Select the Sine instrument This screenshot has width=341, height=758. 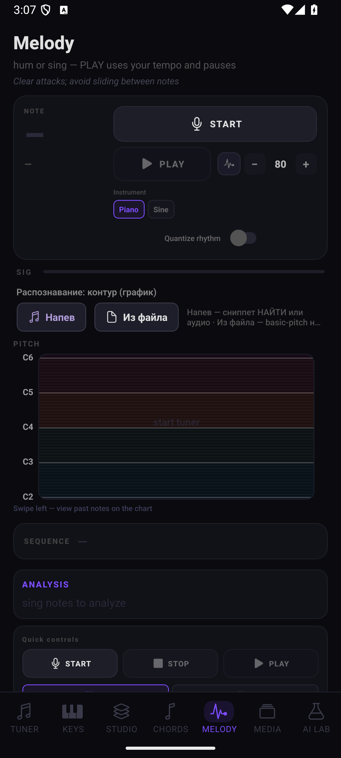(x=161, y=209)
